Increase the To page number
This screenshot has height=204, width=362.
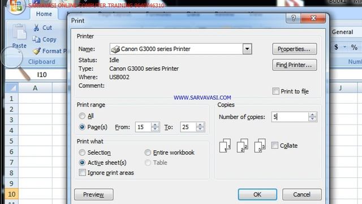point(200,125)
